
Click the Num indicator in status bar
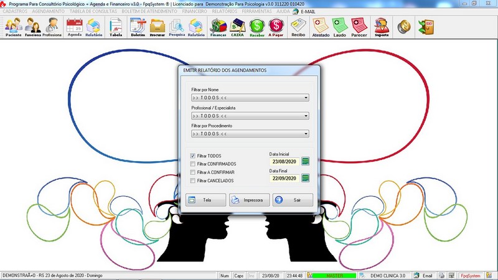(225, 276)
